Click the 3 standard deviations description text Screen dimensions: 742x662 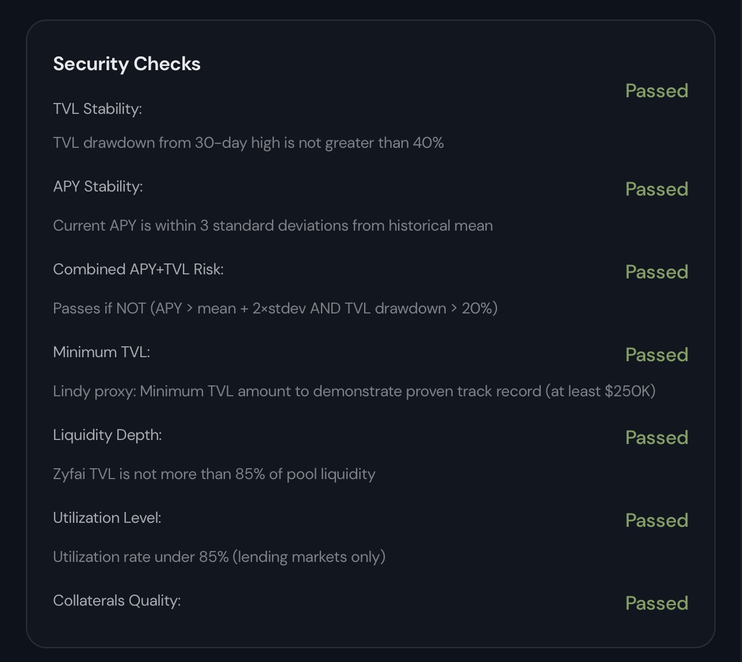point(273,225)
